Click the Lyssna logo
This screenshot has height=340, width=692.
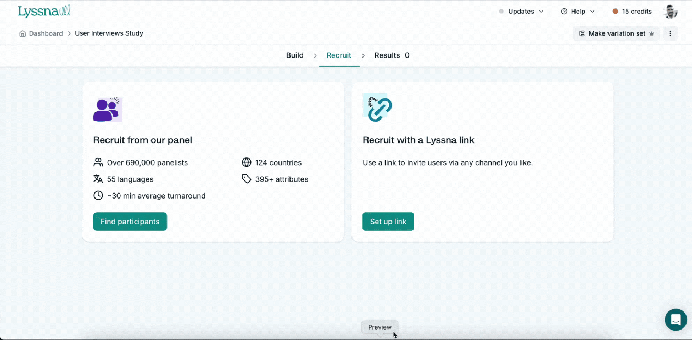44,12
